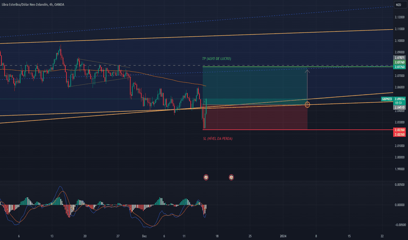Click 1.99000 on the price axis
This screenshot has height=240, width=408.
coord(400,169)
